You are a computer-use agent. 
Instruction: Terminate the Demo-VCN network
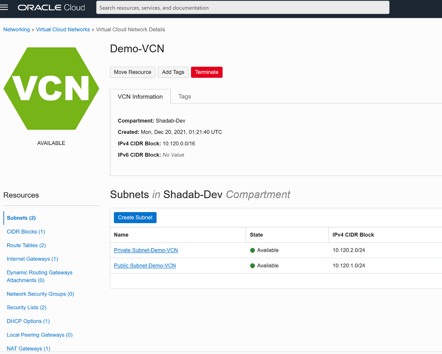point(206,72)
